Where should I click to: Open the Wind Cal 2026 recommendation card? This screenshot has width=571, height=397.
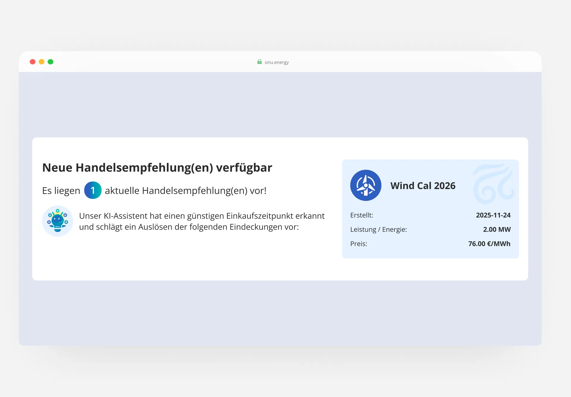tap(430, 208)
